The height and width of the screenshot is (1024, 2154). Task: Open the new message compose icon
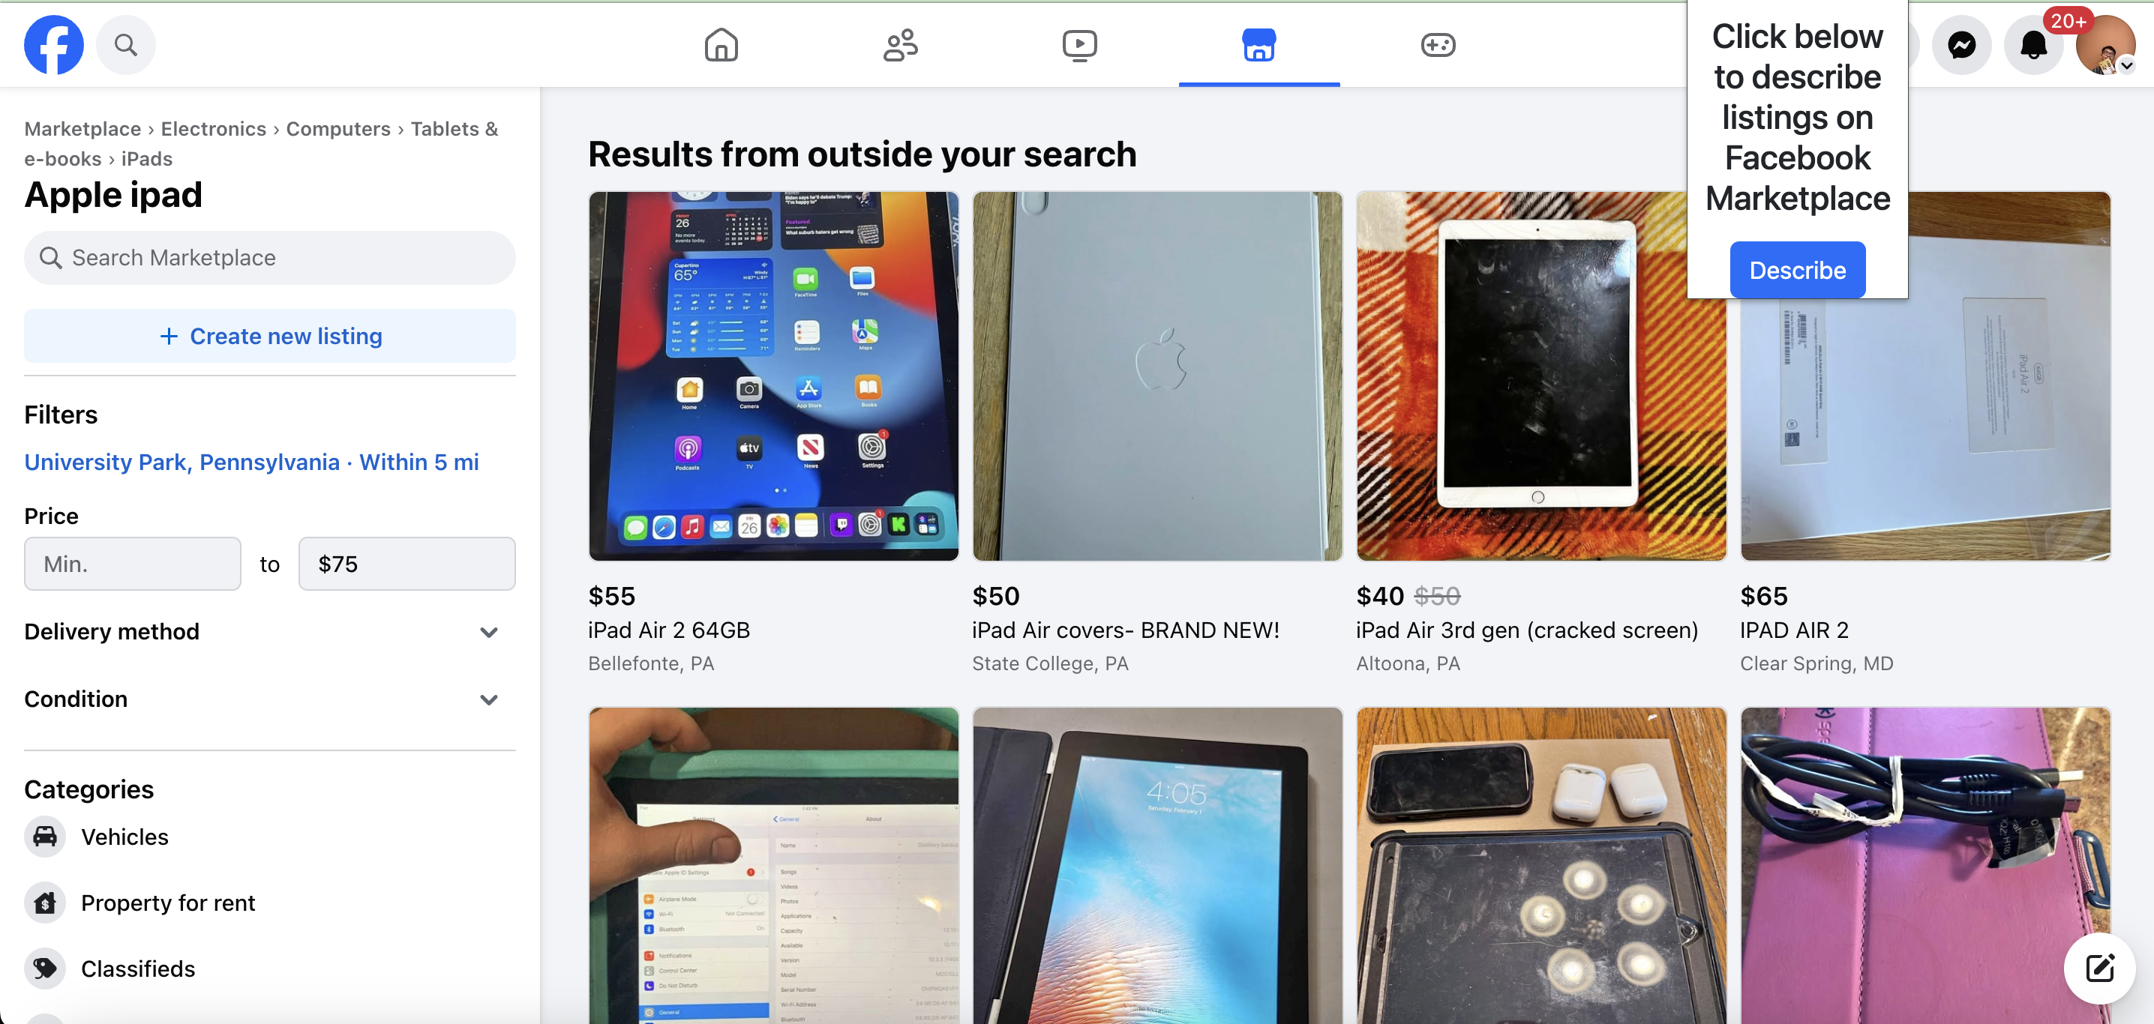click(x=2100, y=968)
